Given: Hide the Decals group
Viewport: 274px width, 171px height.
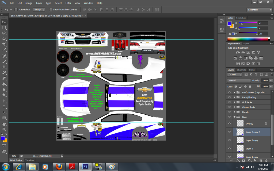Looking at the screenshot, I should (229, 112).
